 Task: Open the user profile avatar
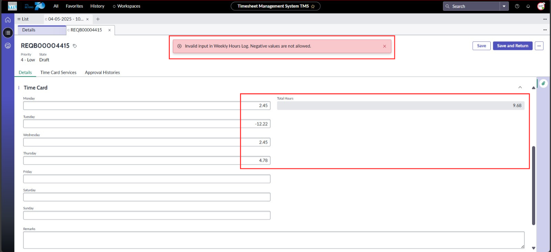[541, 6]
